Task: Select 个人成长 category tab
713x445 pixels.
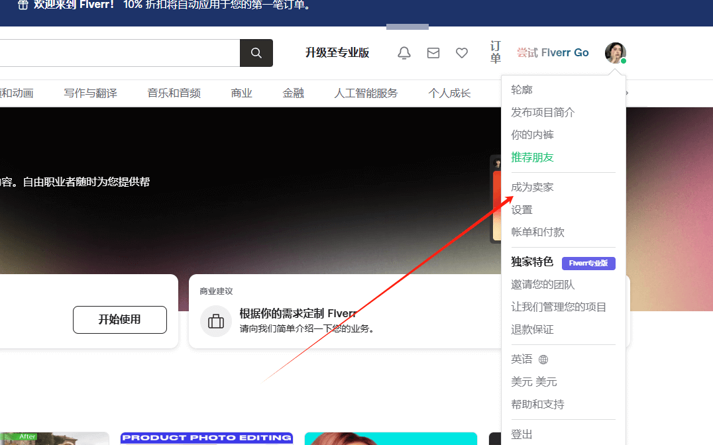Action: [x=449, y=93]
